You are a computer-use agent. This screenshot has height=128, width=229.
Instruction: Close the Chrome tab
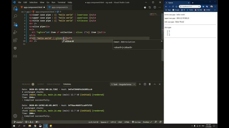pos(189,3)
